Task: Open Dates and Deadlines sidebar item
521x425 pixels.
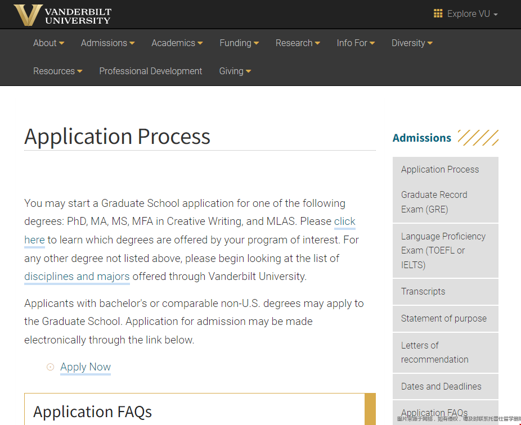Action: click(x=445, y=386)
